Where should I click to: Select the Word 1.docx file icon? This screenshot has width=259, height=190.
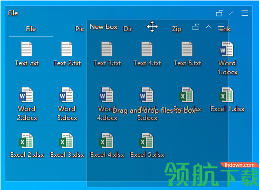(x=226, y=49)
